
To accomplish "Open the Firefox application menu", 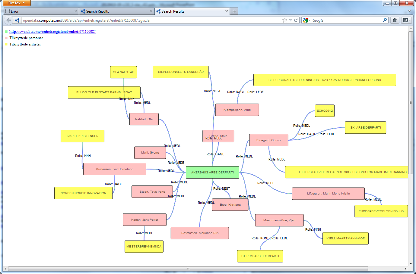I will click(x=17, y=3).
